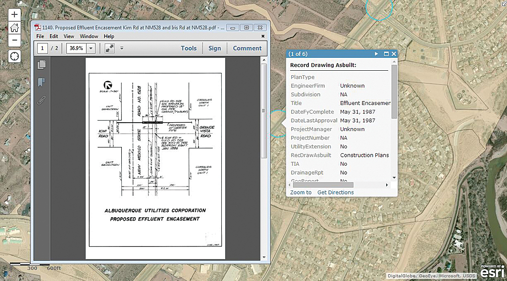Open the attachments paperclip panel

42,100
